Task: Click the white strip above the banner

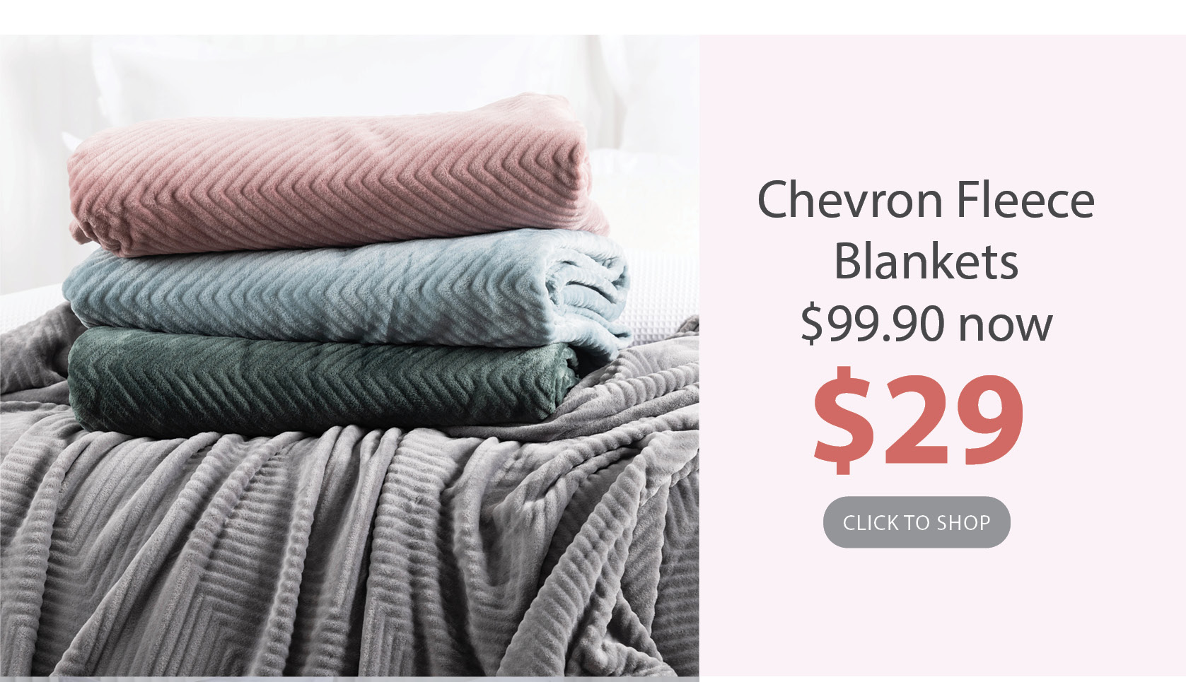Action: 593,17
